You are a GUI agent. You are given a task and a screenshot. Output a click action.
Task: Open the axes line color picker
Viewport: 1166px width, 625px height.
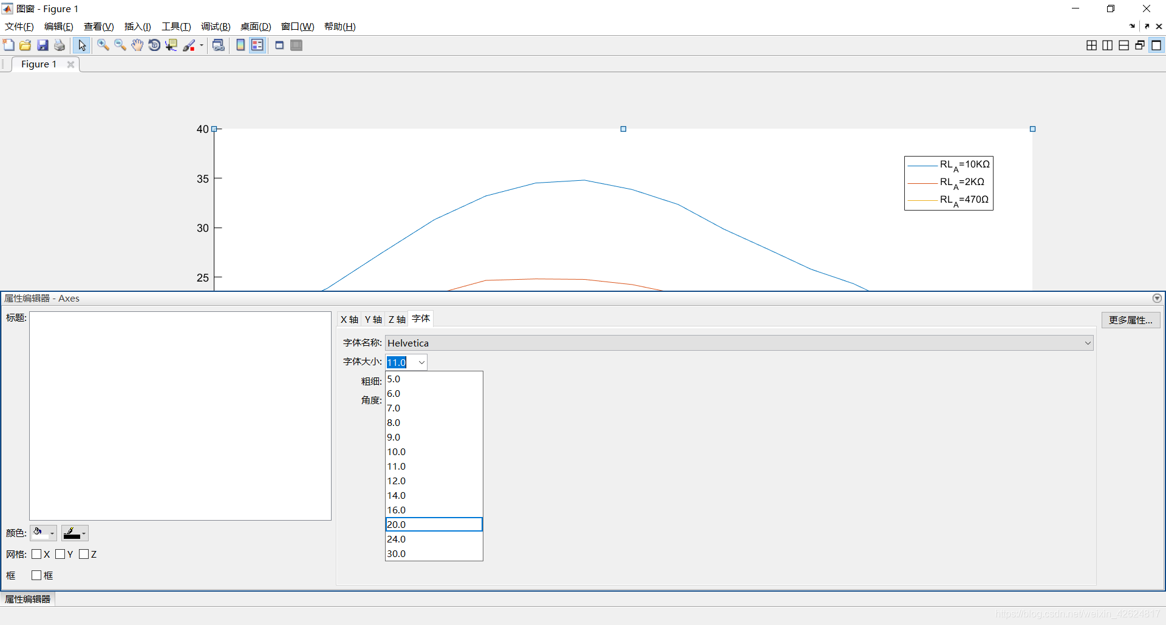(x=75, y=533)
